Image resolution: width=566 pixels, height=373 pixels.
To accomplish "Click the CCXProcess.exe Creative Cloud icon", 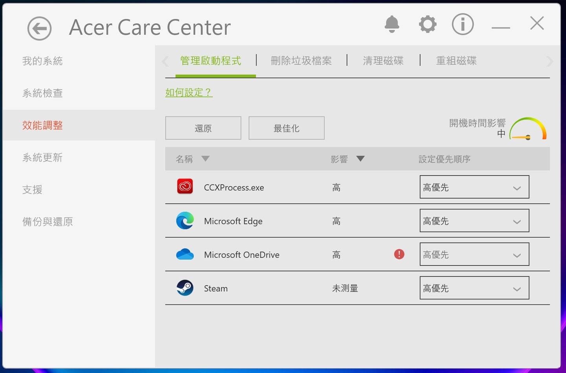I will (x=185, y=187).
